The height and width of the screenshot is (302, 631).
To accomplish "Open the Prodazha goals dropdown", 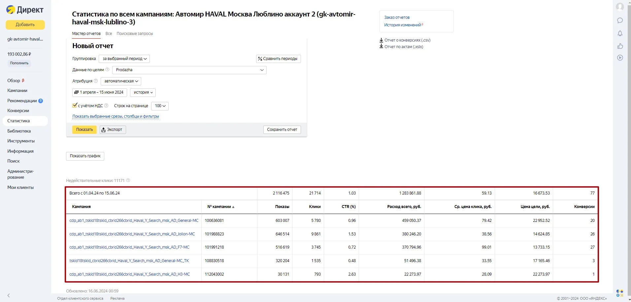I will point(189,70).
